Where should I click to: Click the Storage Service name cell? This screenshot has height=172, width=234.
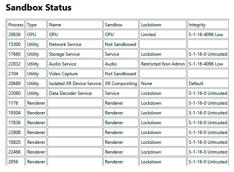coord(65,54)
